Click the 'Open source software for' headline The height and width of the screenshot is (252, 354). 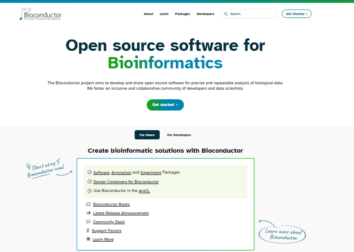pyautogui.click(x=165, y=46)
